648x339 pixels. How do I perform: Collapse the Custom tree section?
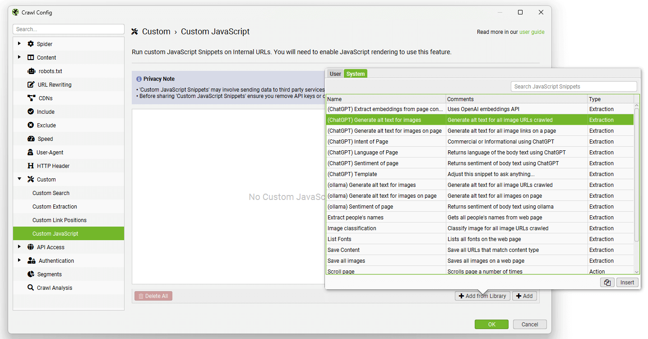[x=19, y=179]
